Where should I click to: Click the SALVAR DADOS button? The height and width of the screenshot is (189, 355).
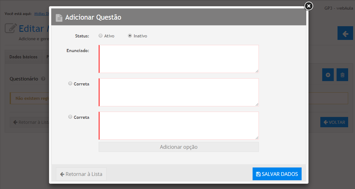(x=277, y=174)
